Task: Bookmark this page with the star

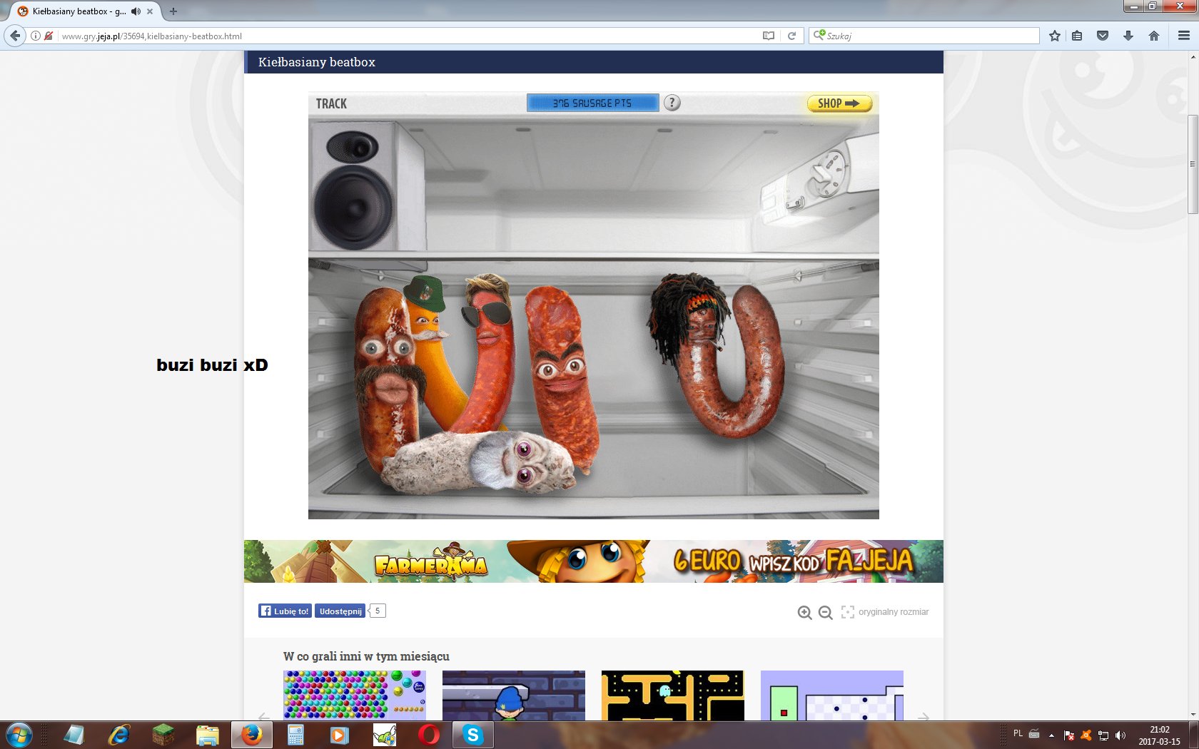Action: (1055, 36)
